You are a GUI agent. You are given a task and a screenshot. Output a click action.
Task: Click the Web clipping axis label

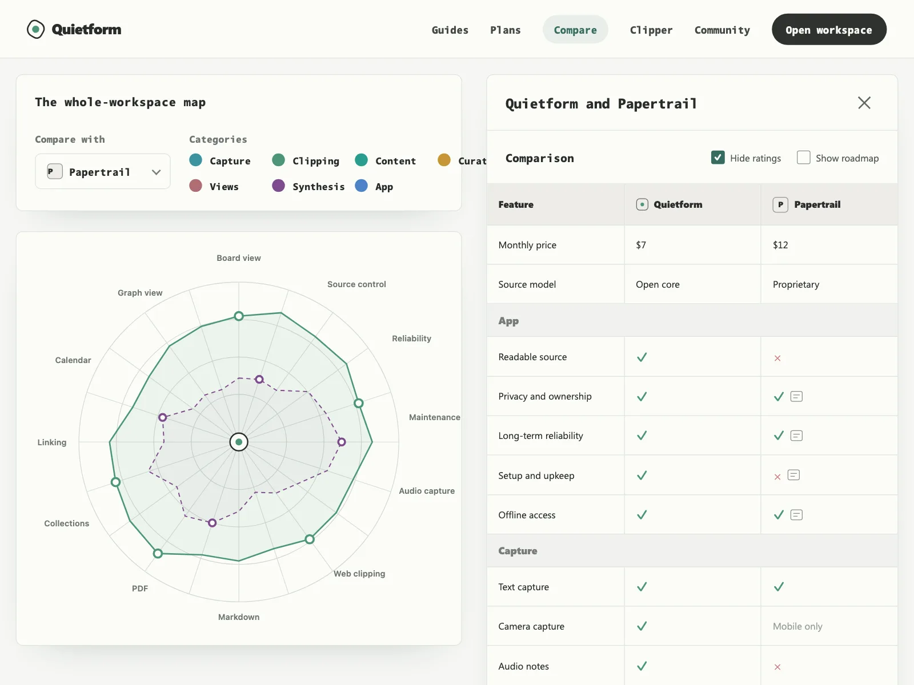(x=359, y=574)
